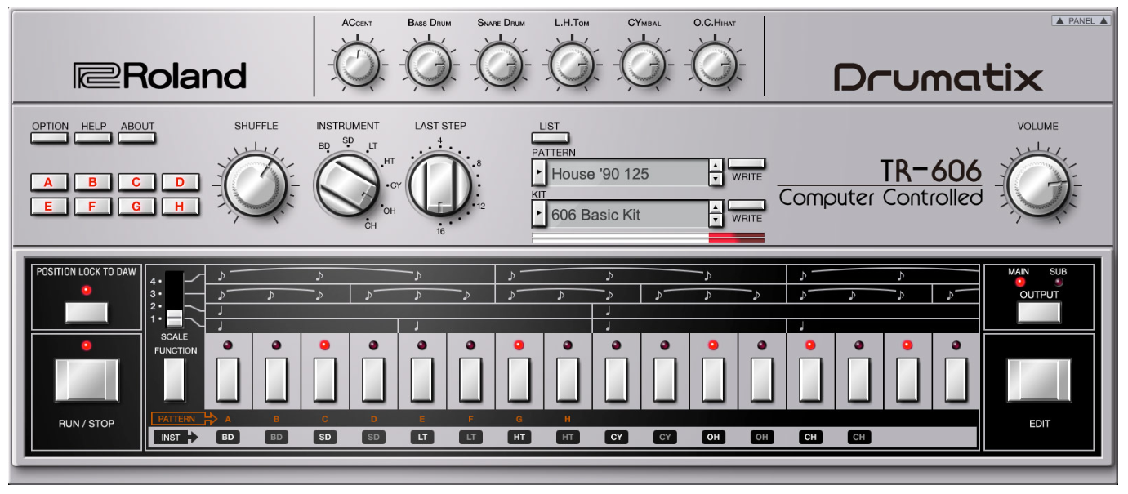Image resolution: width=1128 pixels, height=494 pixels.
Task: Collapse the plugin with the PANEL button
Action: 1081,21
